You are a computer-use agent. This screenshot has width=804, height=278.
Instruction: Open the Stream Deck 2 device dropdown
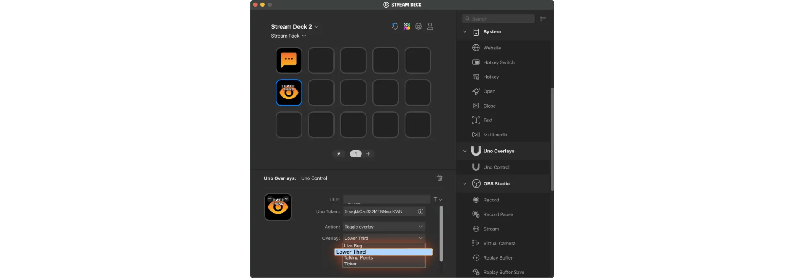[x=294, y=26]
